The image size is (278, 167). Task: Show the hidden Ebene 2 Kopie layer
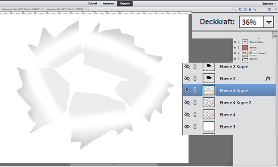click(x=187, y=67)
